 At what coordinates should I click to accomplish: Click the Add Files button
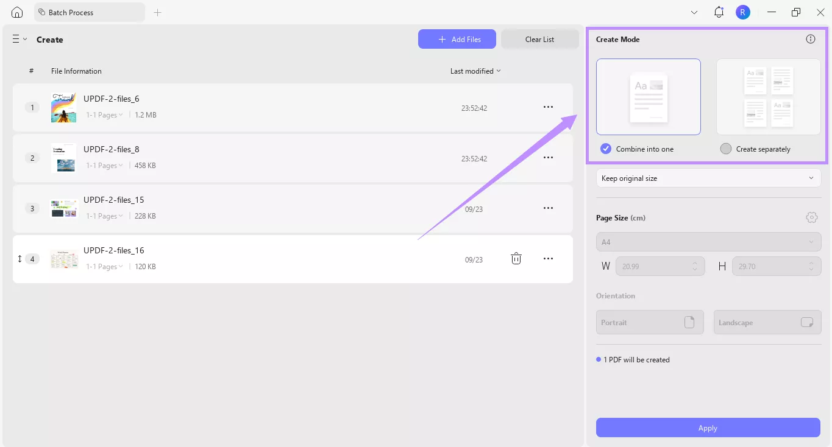click(x=457, y=39)
